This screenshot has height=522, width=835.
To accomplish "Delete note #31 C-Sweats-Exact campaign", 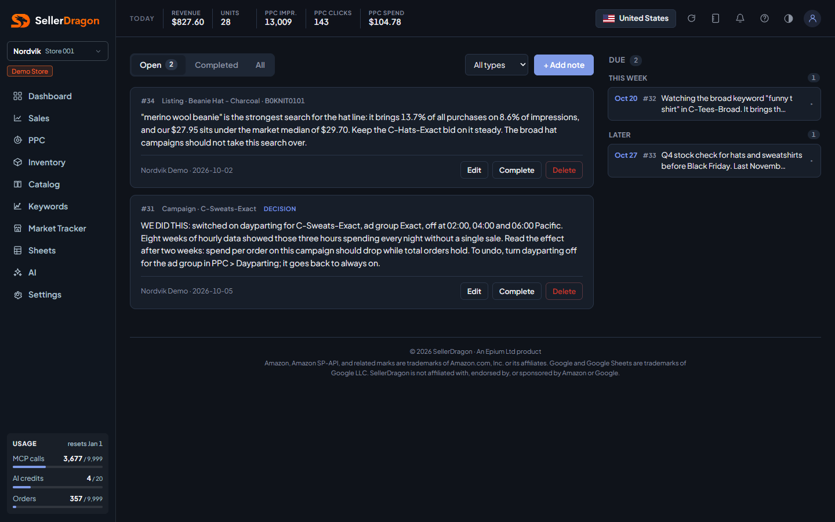I will 564,291.
